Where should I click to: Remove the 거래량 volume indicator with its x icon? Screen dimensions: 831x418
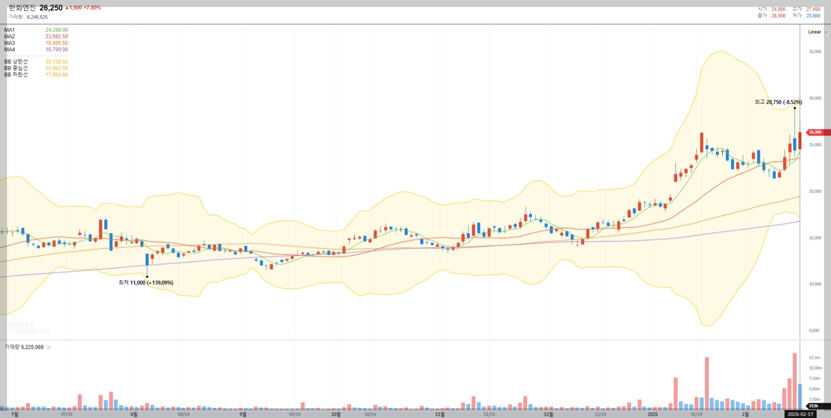tap(49, 347)
